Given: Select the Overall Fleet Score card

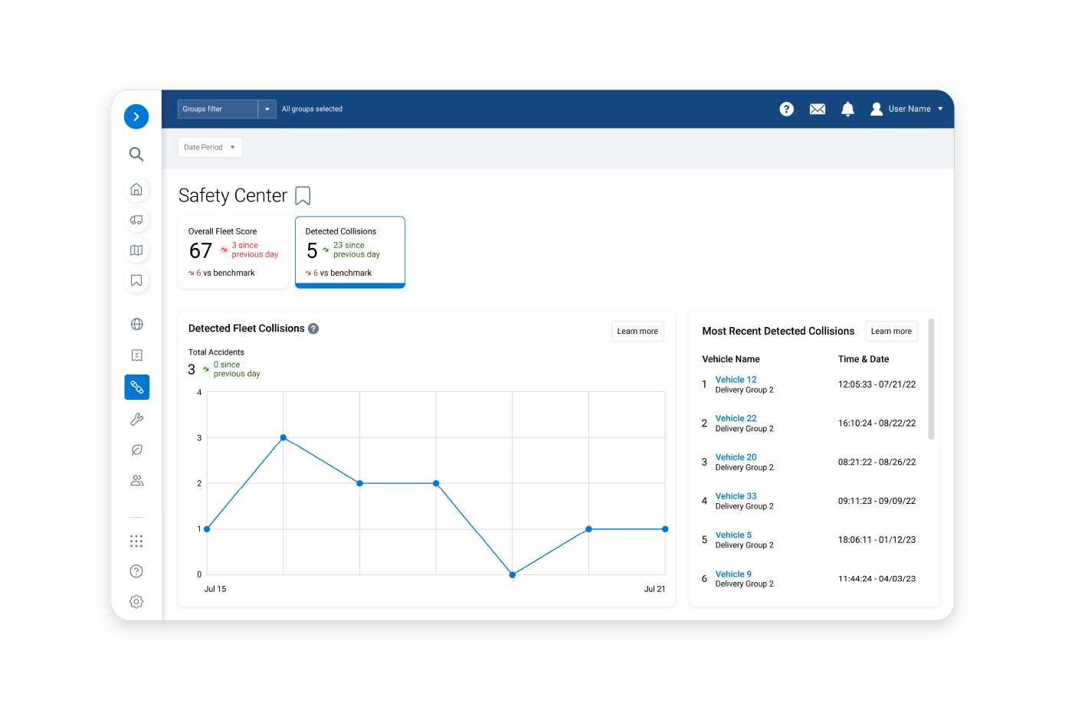Looking at the screenshot, I should click(233, 252).
